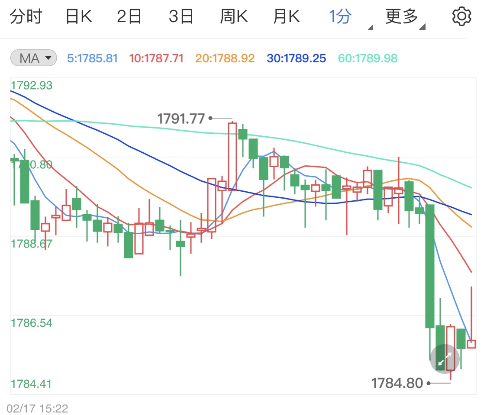The image size is (487, 415).
Task: Open the MA indicator dropdown
Action: (x=33, y=58)
